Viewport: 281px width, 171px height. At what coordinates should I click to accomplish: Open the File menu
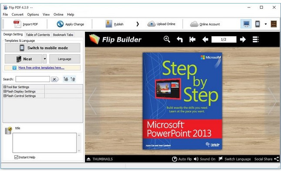[x=5, y=14]
